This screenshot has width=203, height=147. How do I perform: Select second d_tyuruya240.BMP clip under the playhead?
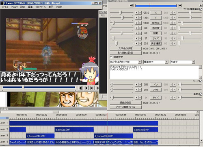pos(113,136)
